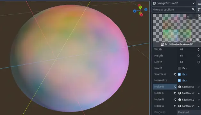Screen dimensions: 201x115
Task: Adjust the Width stepper arrows
Action: tap(198, 50)
